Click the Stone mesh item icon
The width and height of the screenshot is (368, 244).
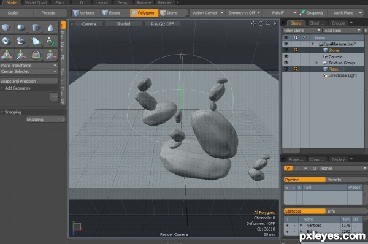pos(325,50)
